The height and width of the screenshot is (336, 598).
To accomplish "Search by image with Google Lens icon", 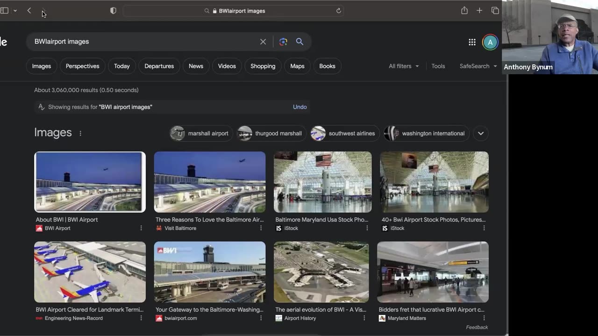I will coord(283,42).
